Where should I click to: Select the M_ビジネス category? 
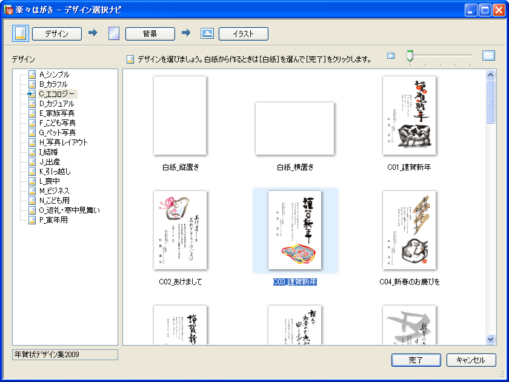pyautogui.click(x=54, y=191)
